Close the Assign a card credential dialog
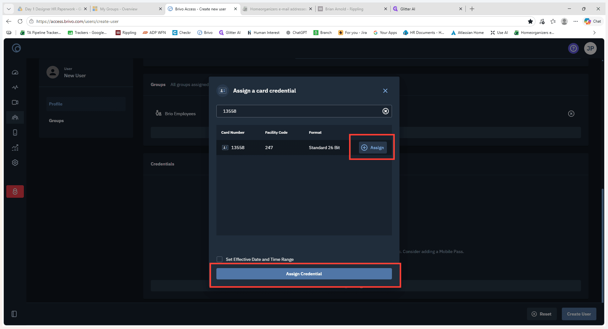Viewport: 608px width, 329px height. click(x=385, y=91)
